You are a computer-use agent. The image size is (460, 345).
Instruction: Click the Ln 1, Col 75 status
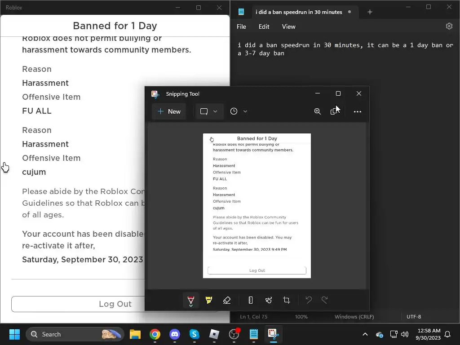click(x=253, y=317)
